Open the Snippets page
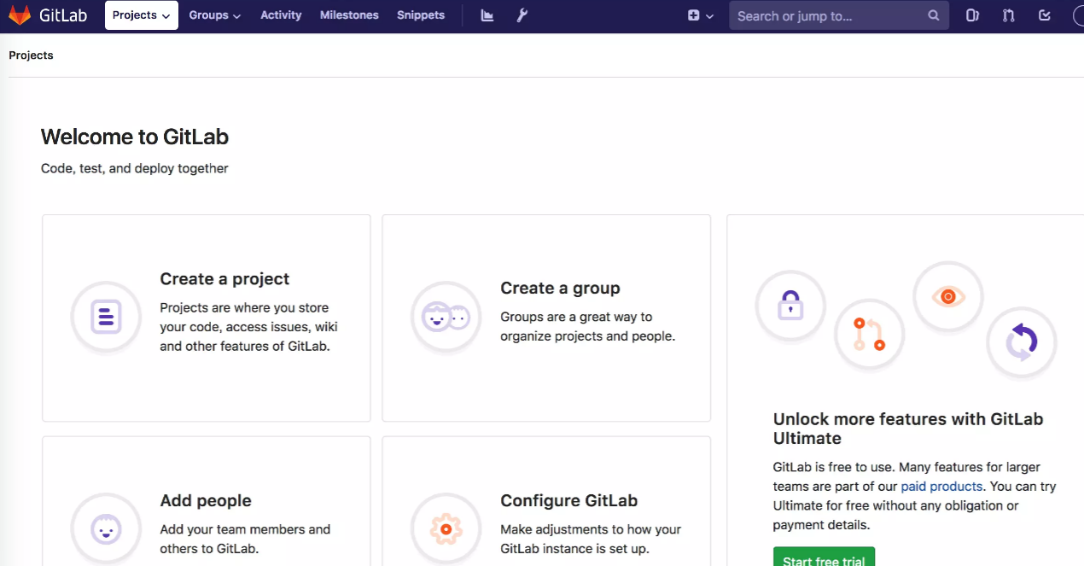 click(x=421, y=15)
